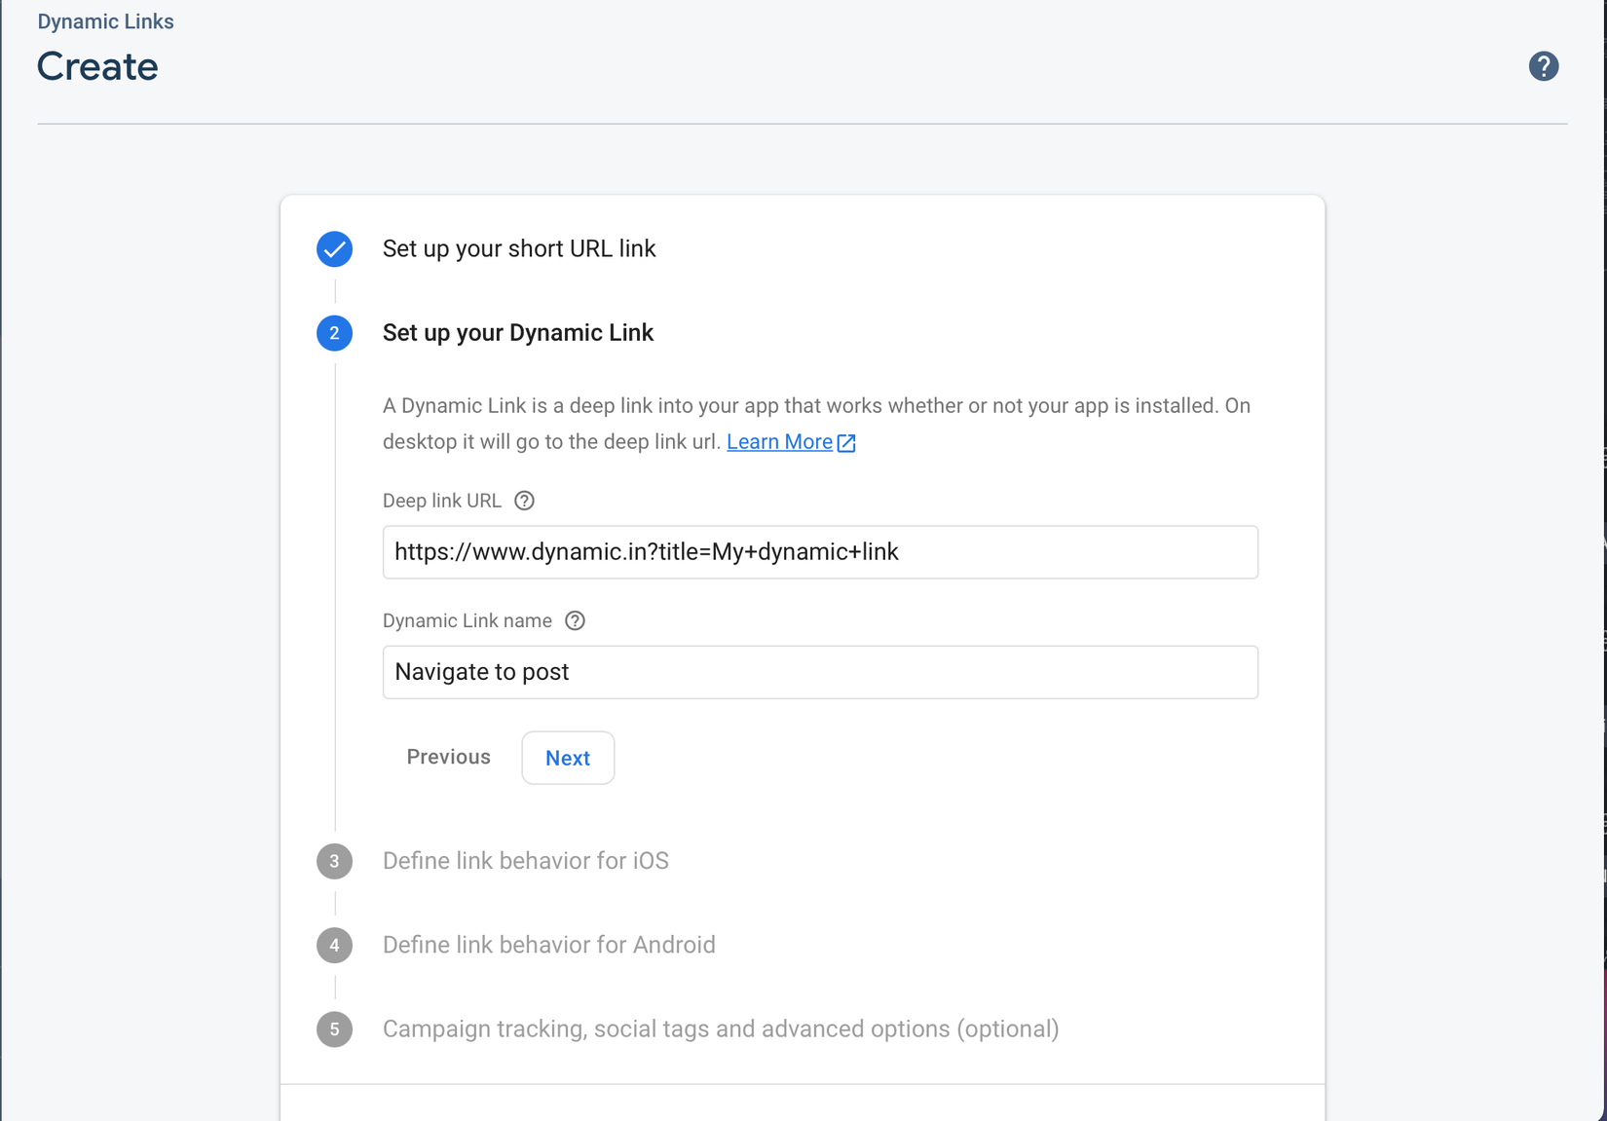The width and height of the screenshot is (1607, 1121).
Task: Focus the Dynamic Link name field
Action: 820,672
